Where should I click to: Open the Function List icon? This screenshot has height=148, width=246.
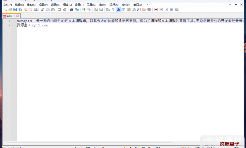[x=139, y=9]
